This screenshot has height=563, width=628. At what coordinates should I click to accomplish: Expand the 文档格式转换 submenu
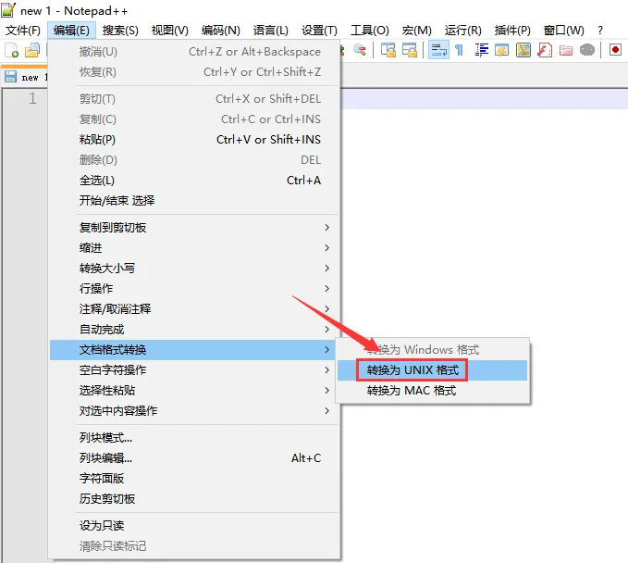(x=194, y=350)
